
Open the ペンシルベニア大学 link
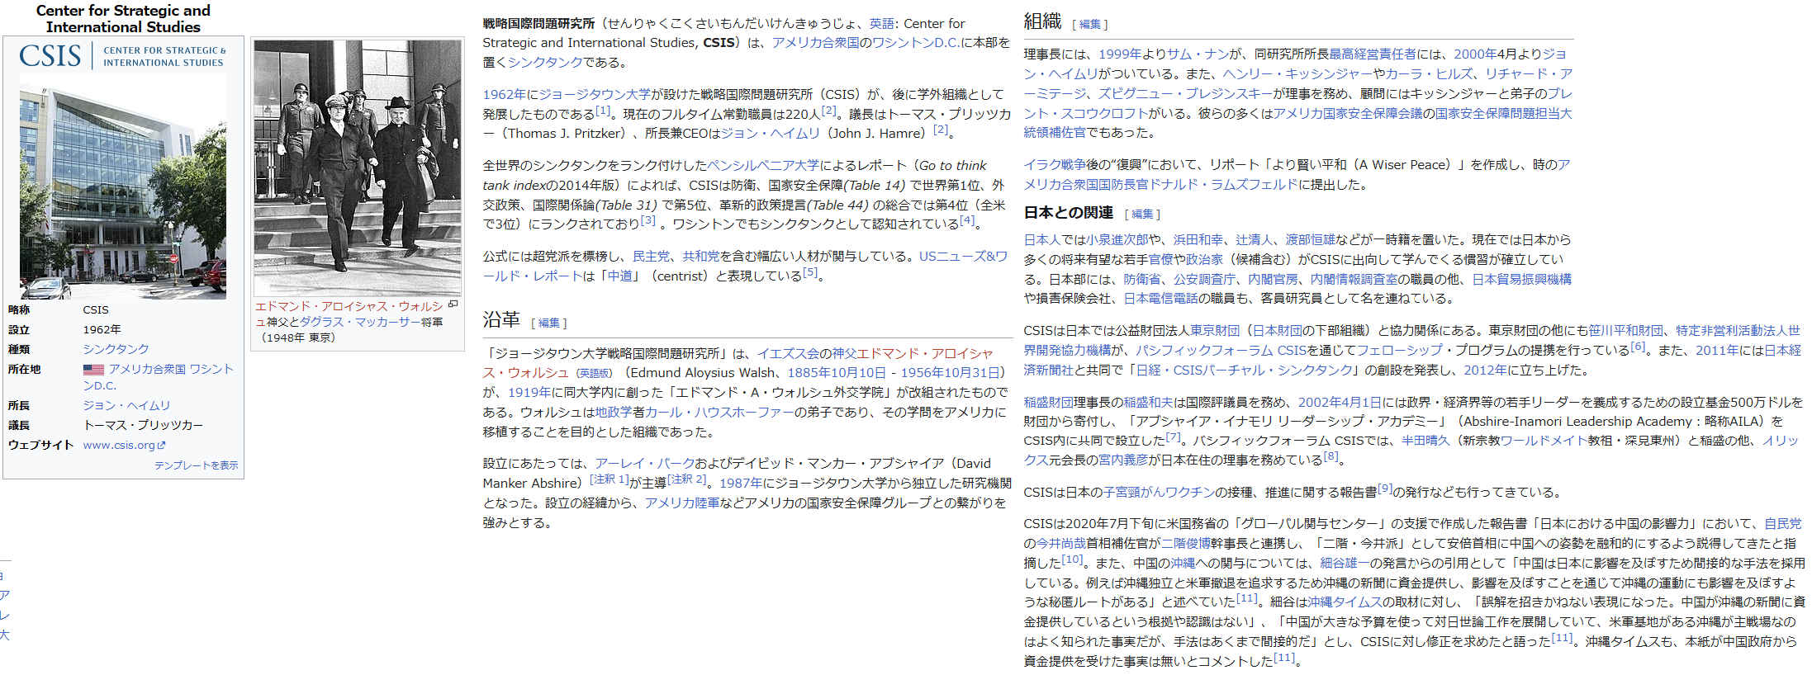[x=763, y=166]
